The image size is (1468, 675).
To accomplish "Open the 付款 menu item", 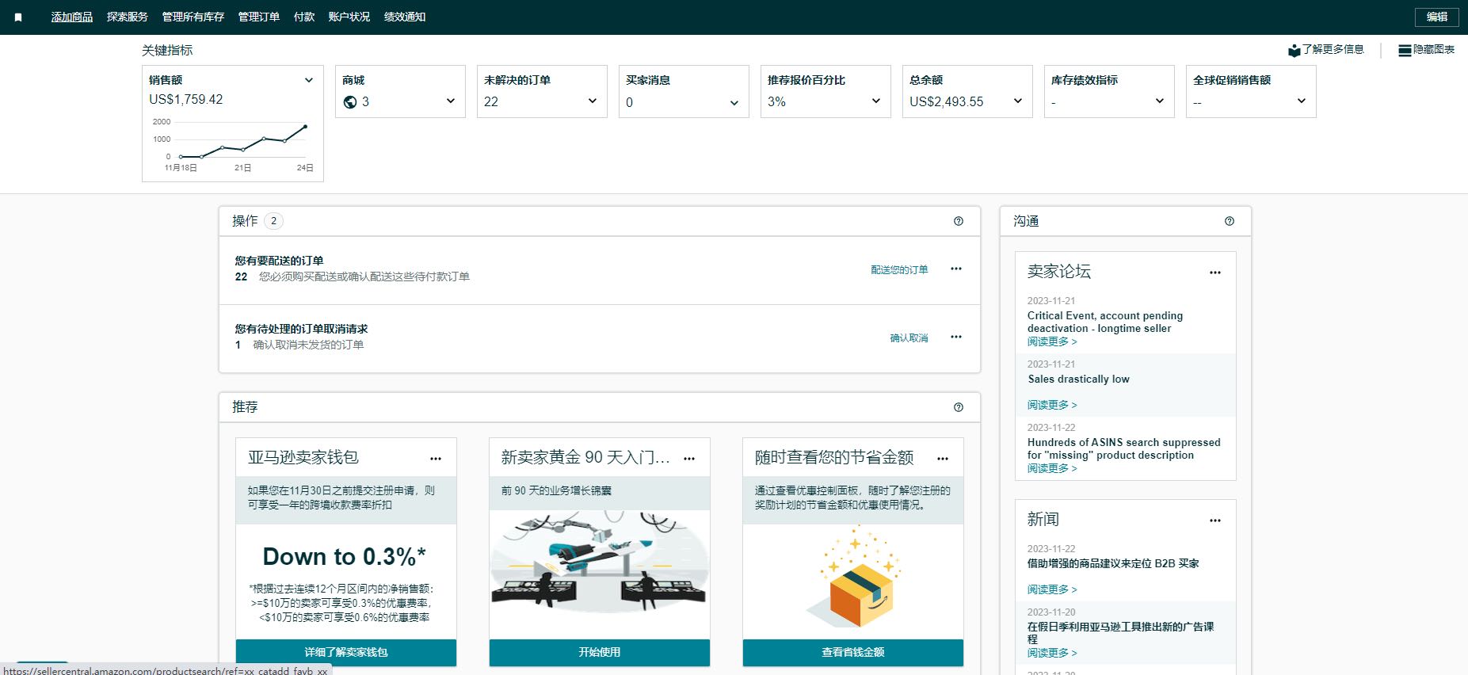I will [304, 17].
